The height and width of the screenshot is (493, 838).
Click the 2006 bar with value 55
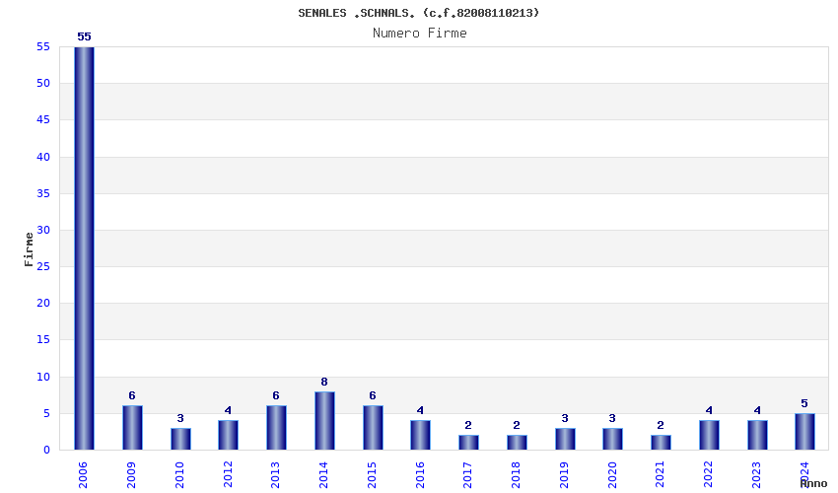pos(84,248)
